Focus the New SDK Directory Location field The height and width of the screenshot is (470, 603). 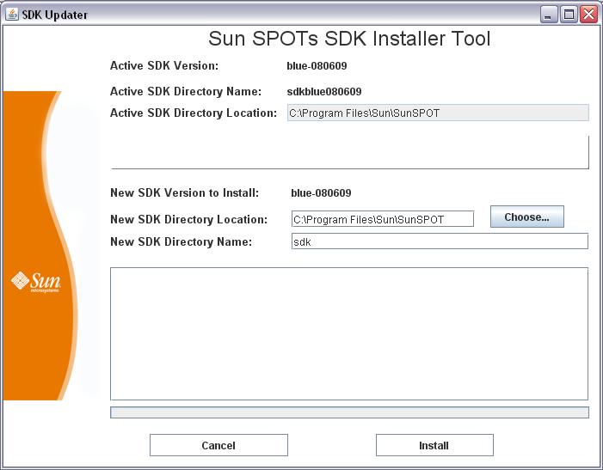pos(382,219)
